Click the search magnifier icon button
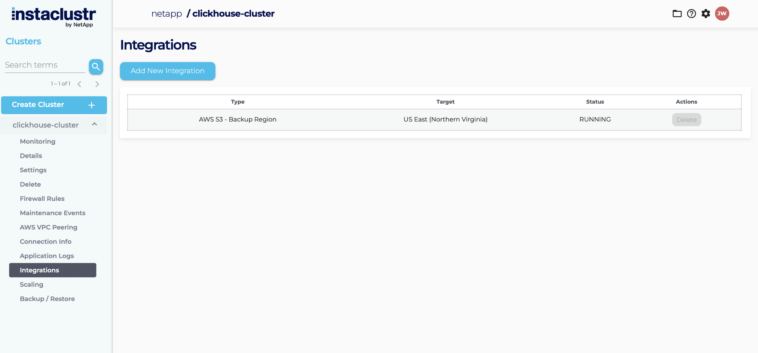Image resolution: width=758 pixels, height=353 pixels. tap(96, 67)
